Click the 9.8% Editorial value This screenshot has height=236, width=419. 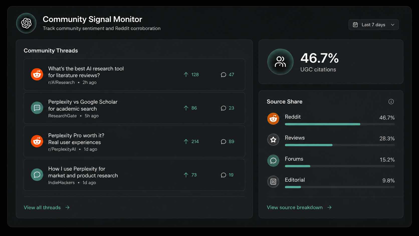[388, 181]
